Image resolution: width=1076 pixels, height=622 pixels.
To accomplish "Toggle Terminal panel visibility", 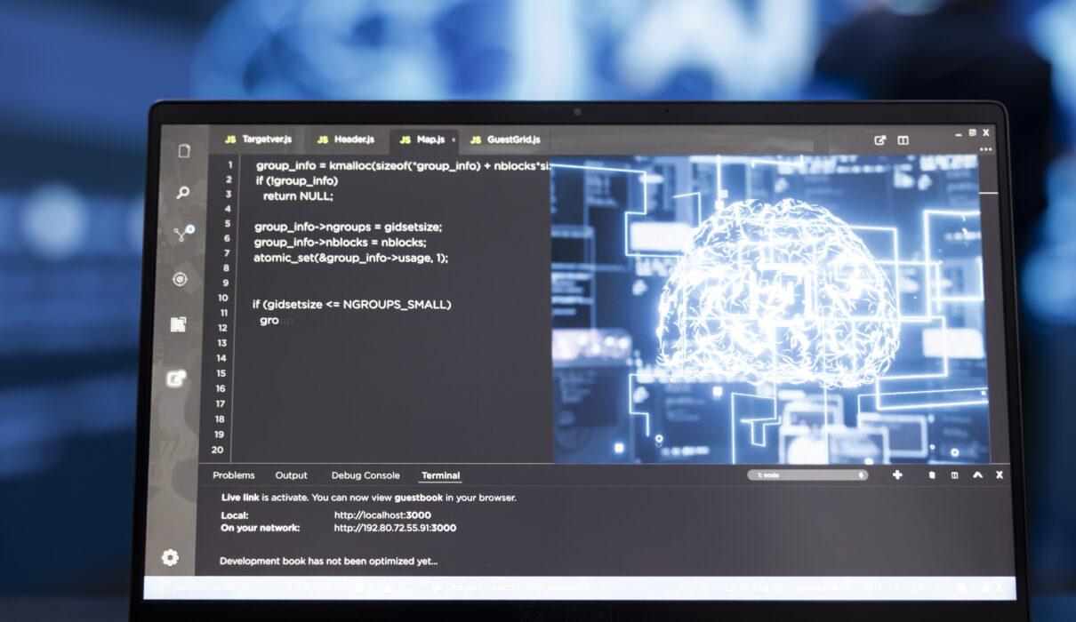I will (x=440, y=474).
